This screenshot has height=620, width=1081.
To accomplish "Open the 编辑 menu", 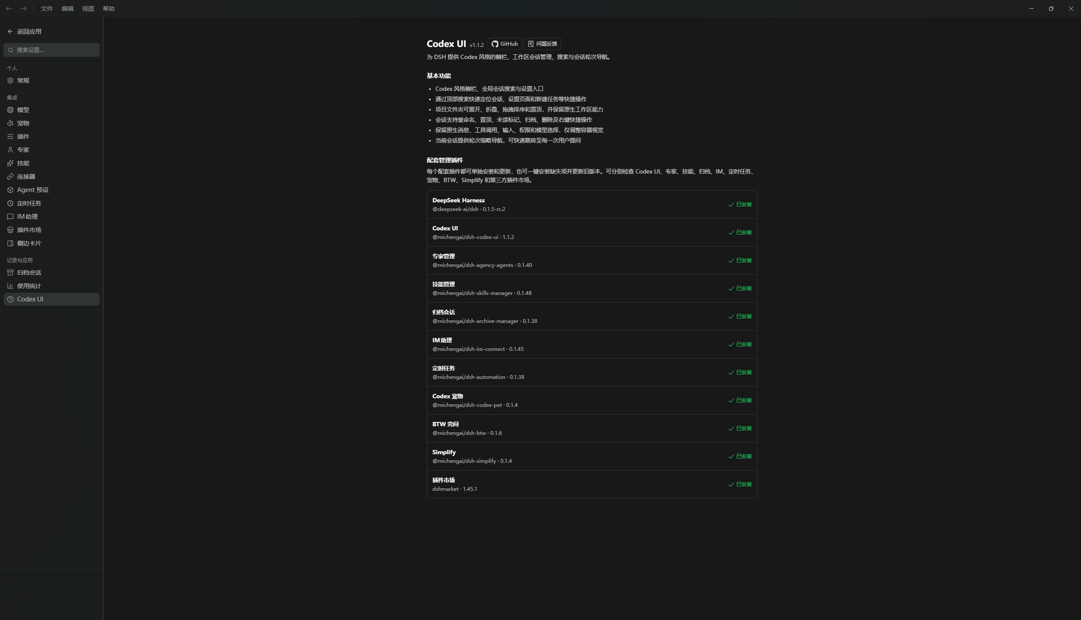I will tap(68, 9).
